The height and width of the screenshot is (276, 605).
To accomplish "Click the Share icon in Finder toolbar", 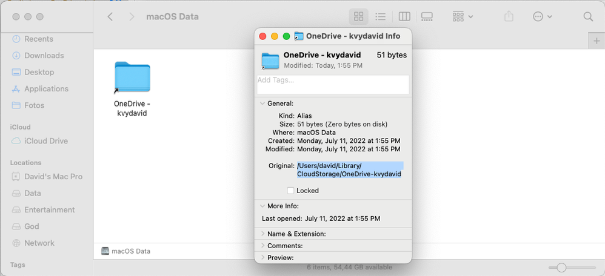I will [x=509, y=16].
